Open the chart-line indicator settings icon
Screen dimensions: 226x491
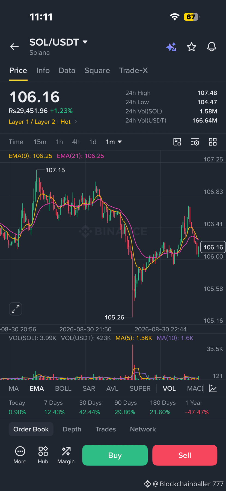coord(213,388)
